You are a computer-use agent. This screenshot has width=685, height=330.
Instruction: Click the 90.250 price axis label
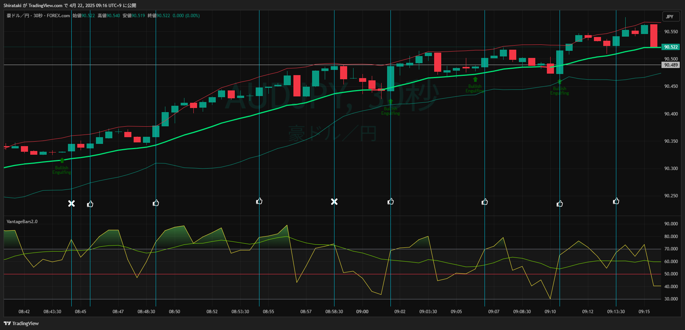pyautogui.click(x=671, y=196)
